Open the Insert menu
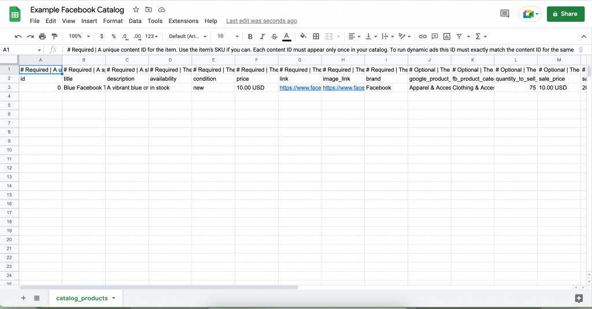The height and width of the screenshot is (309, 592). (x=89, y=21)
